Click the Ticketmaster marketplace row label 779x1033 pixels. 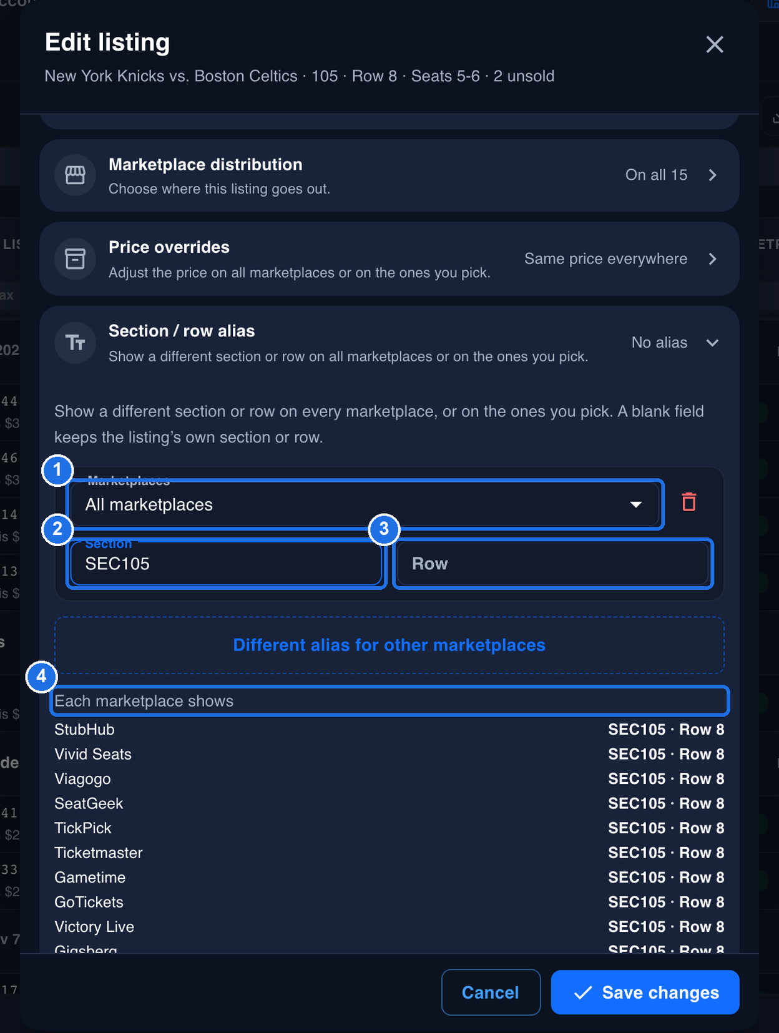pyautogui.click(x=99, y=853)
